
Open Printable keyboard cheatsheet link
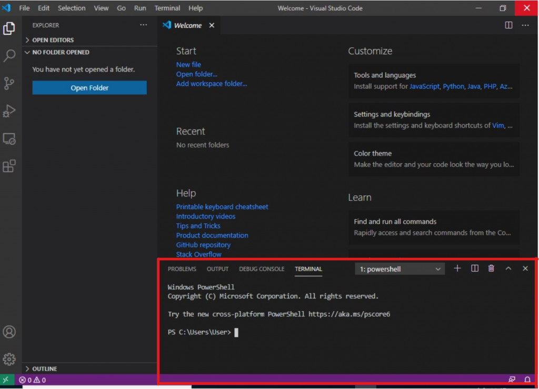[x=222, y=207]
